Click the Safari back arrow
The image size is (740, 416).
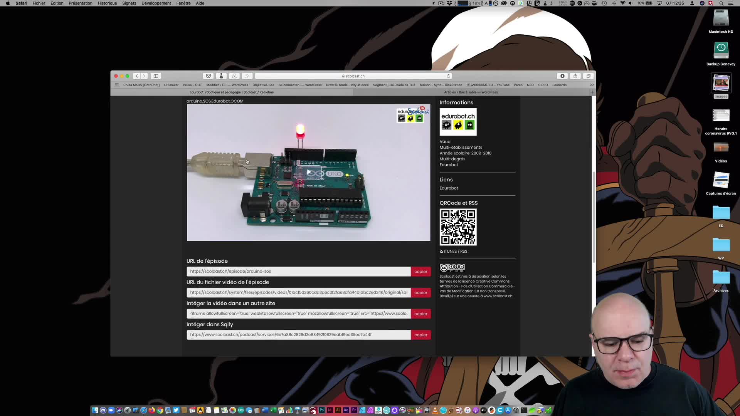point(136,76)
